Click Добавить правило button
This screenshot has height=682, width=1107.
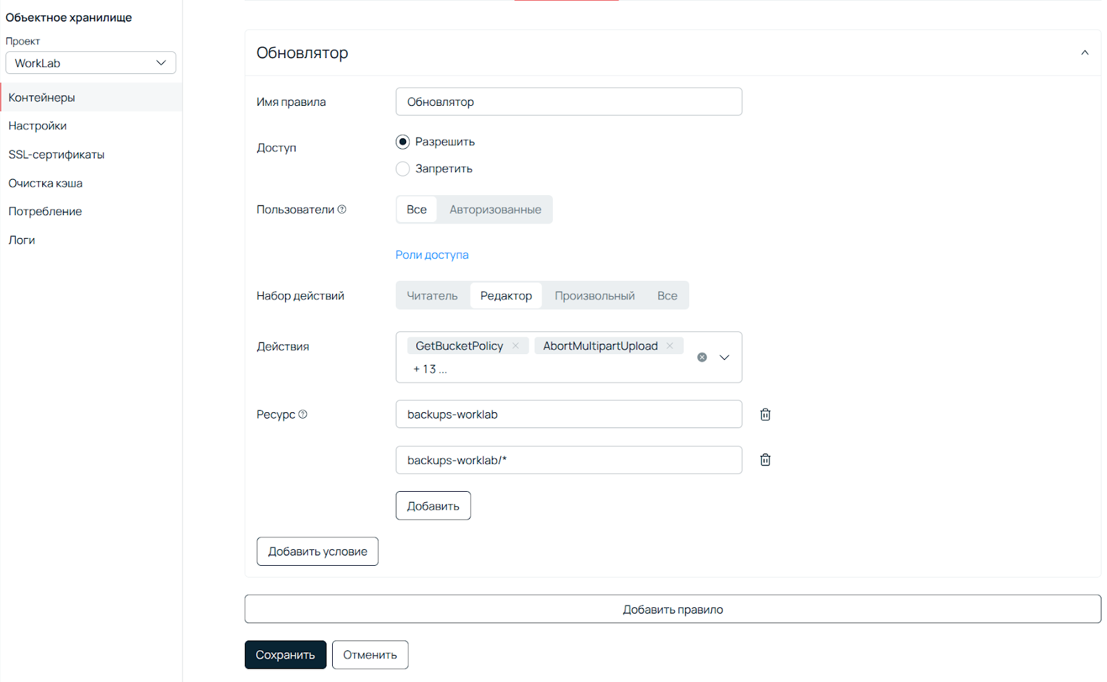pyautogui.click(x=673, y=609)
